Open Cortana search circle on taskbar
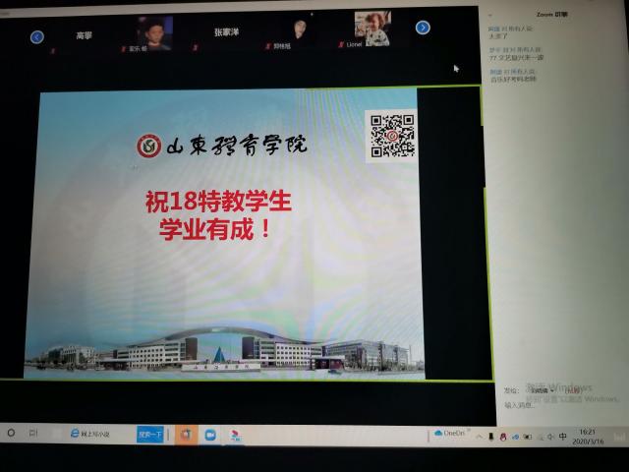629x472 pixels. pyautogui.click(x=11, y=433)
